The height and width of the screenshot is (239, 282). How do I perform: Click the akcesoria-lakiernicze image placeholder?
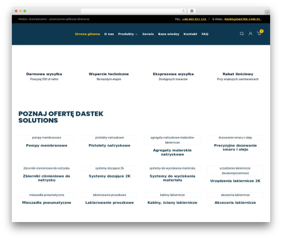(235, 195)
